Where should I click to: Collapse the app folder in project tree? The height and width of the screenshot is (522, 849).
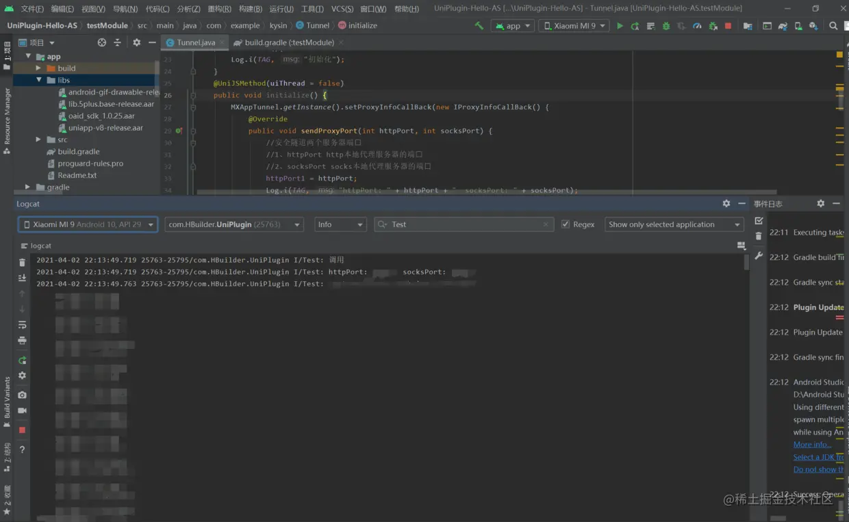click(29, 57)
